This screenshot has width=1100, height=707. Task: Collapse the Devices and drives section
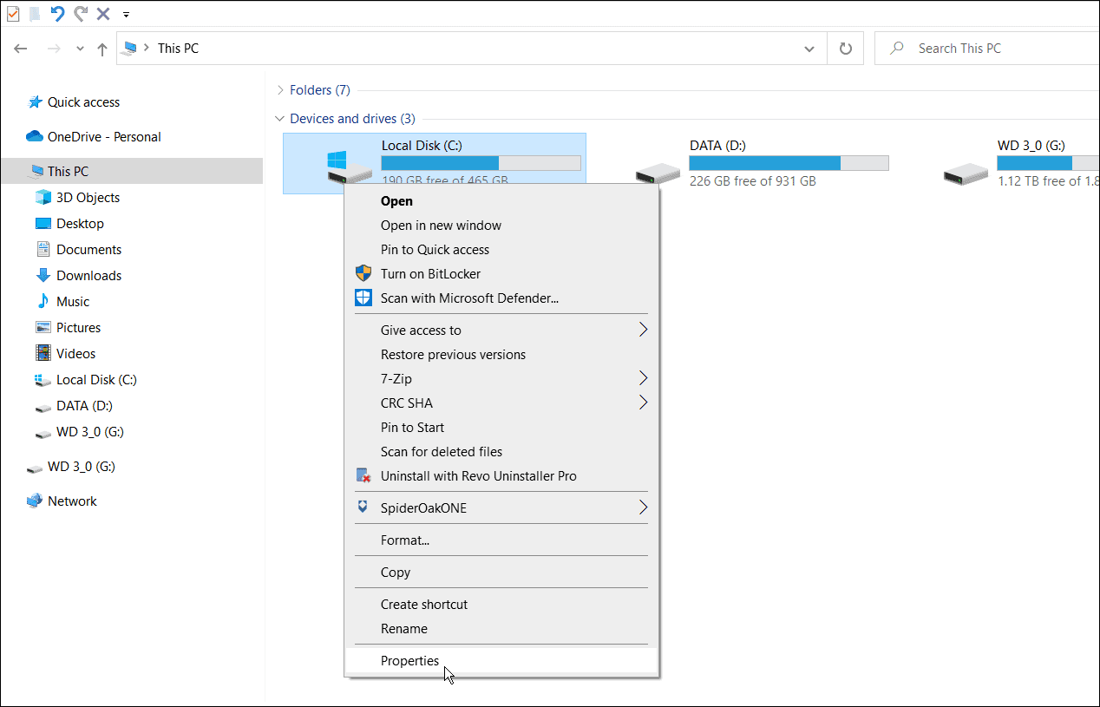click(279, 118)
